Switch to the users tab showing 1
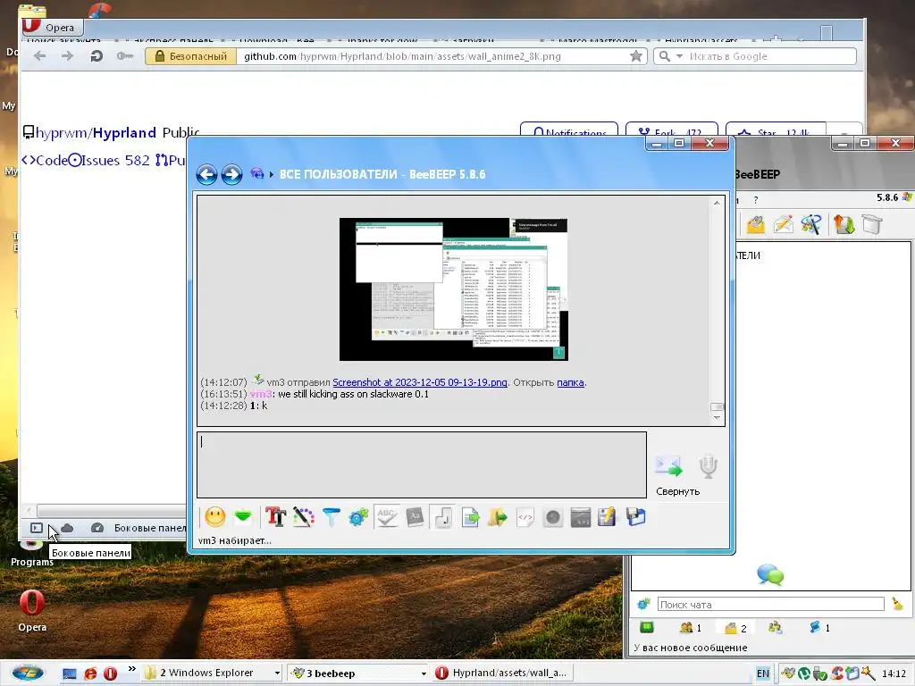 [691, 628]
